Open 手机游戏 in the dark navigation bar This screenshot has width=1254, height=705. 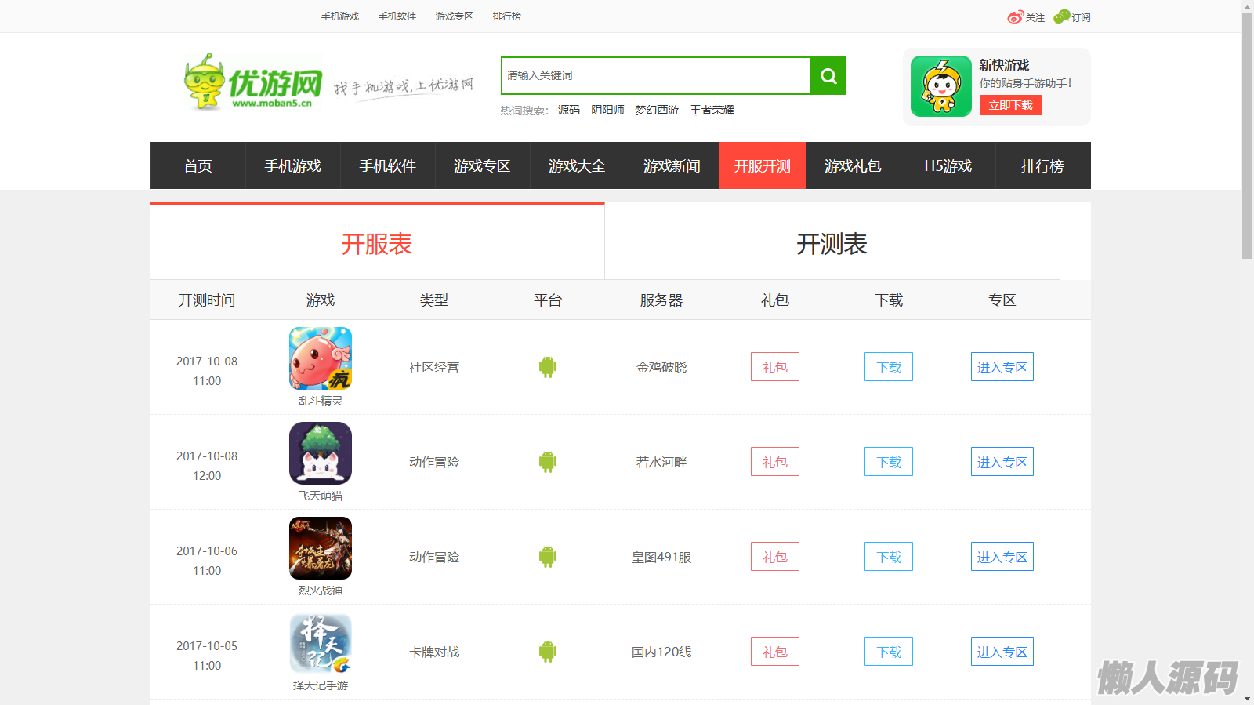point(293,165)
